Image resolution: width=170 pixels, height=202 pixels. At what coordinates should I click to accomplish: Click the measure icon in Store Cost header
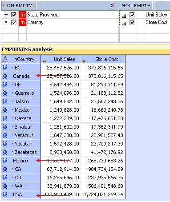click(84, 60)
